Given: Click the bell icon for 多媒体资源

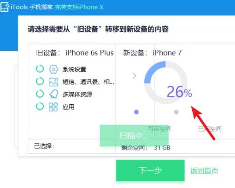Looking at the screenshot, I should click(x=54, y=94).
